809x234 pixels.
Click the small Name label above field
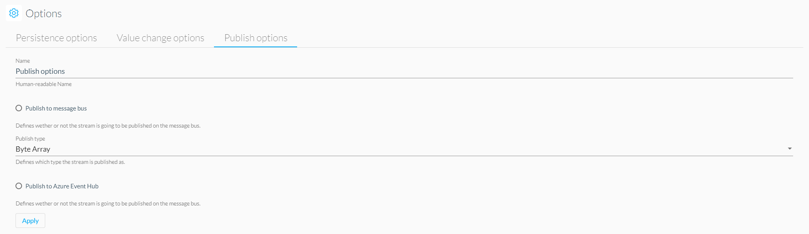[x=23, y=61]
